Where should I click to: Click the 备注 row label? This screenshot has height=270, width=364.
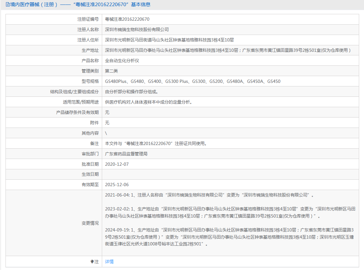(94, 143)
